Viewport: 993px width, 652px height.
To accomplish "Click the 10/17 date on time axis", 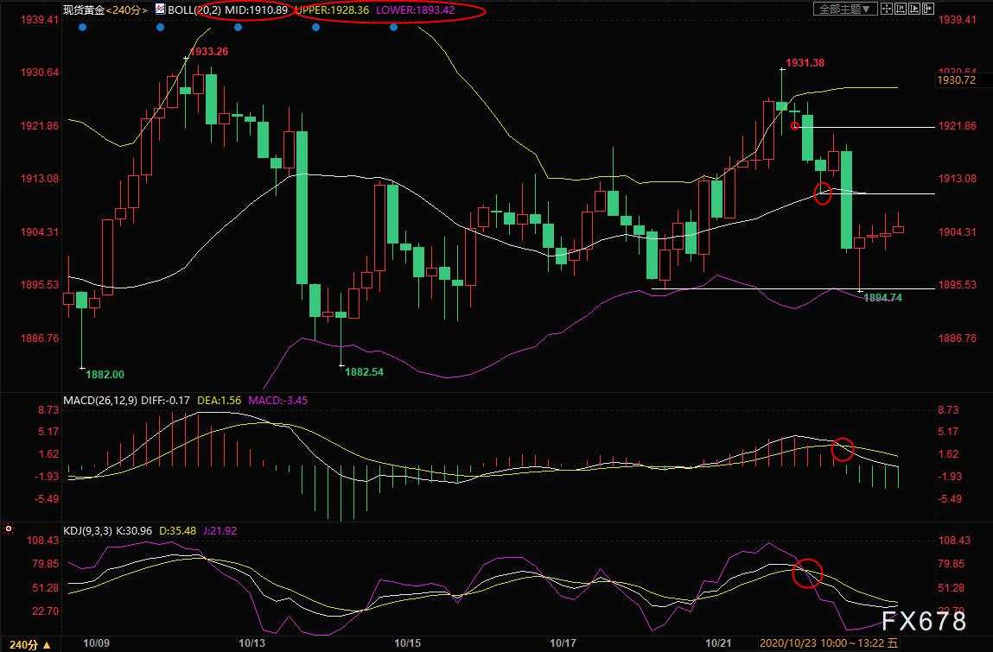I will click(x=563, y=643).
